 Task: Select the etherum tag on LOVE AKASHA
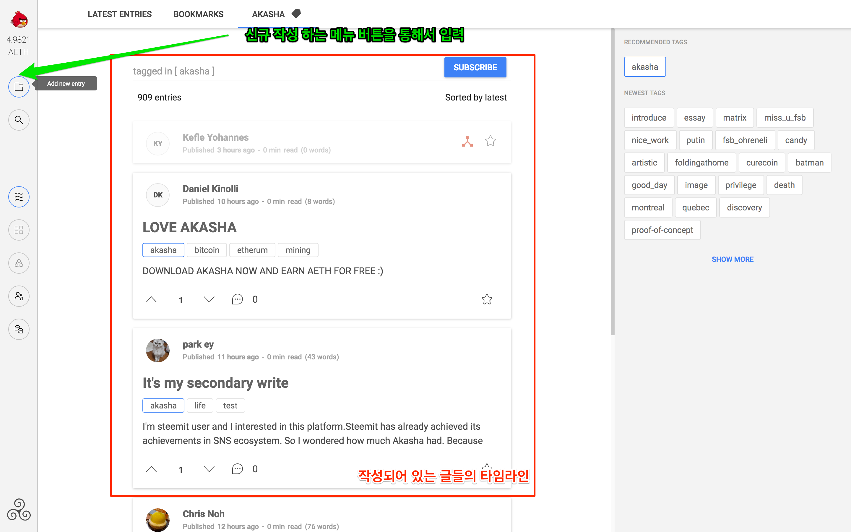point(252,250)
